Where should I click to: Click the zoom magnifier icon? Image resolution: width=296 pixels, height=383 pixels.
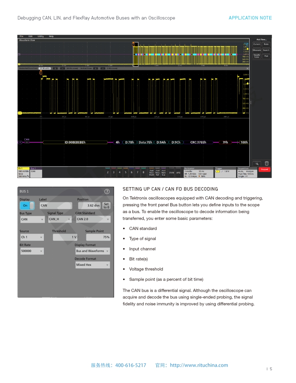pyautogui.click(x=257, y=164)
